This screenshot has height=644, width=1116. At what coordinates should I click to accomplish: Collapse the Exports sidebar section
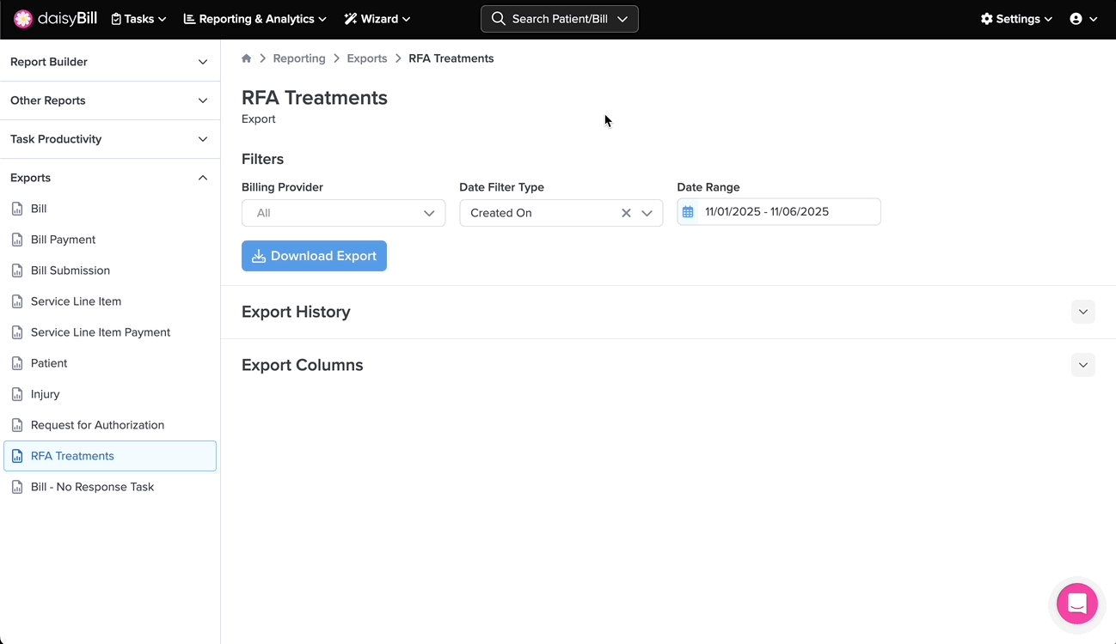pos(203,178)
